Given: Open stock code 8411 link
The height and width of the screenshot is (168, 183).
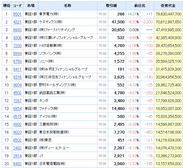Looking at the screenshot, I should click(x=17, y=69).
